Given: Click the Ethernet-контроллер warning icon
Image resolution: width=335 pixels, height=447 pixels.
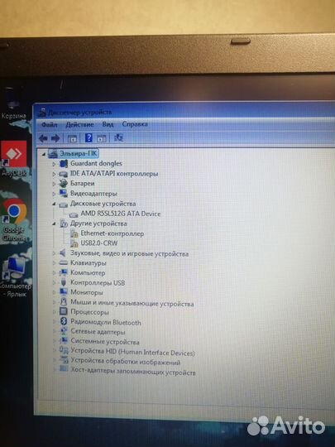Looking at the screenshot, I should point(74,233).
